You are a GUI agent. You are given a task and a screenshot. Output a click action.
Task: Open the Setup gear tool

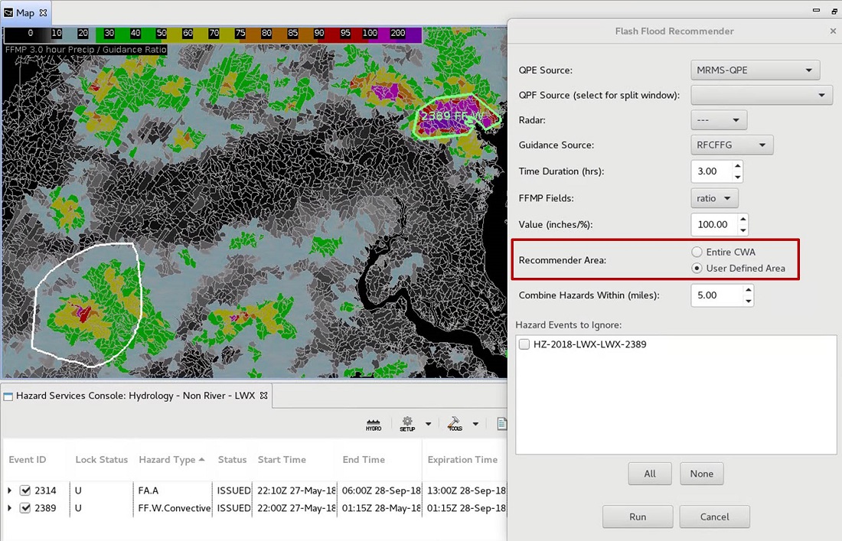[x=407, y=424]
